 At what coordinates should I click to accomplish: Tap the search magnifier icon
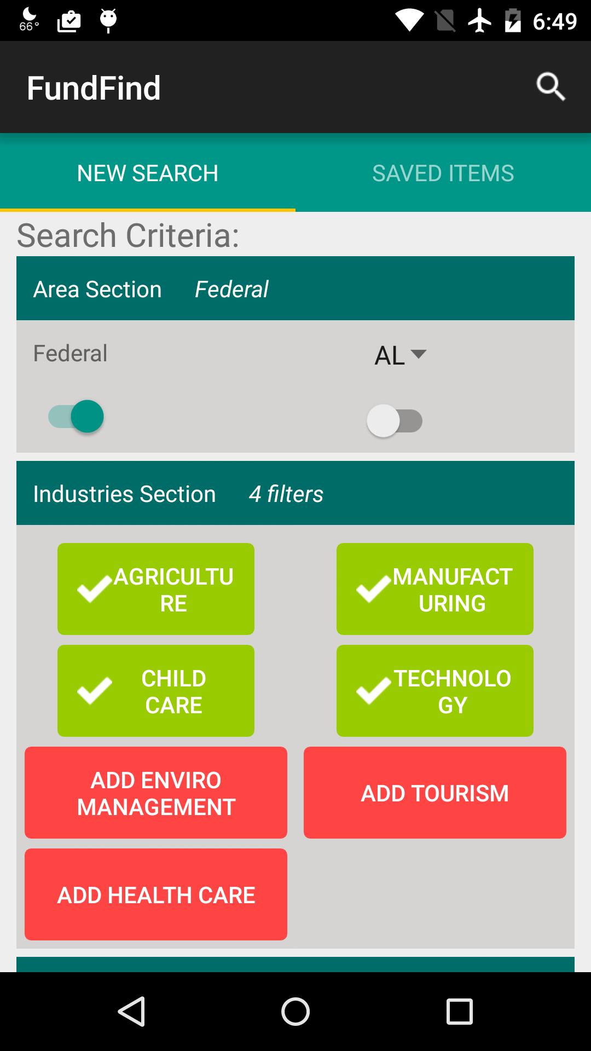point(550,87)
